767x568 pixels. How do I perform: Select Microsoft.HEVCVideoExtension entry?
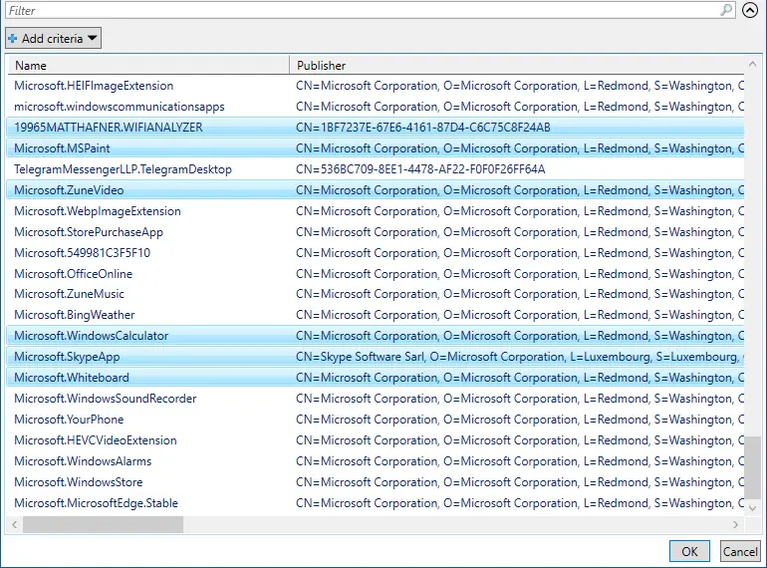tap(376, 440)
